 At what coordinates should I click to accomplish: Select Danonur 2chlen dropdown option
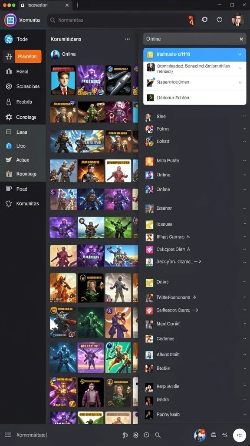195,98
